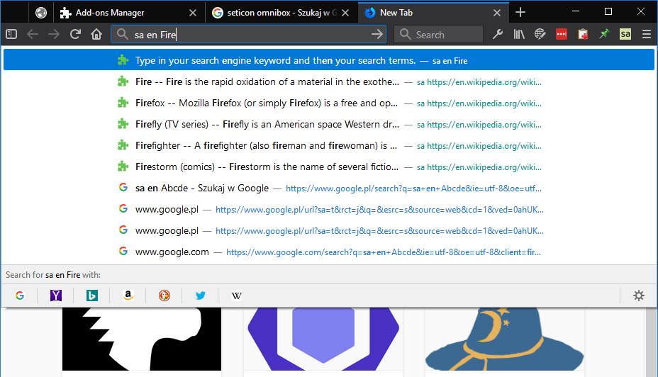Screen dimensions: 658x377
Task: Search with Wikipedia one-off engine
Action: tap(236, 296)
